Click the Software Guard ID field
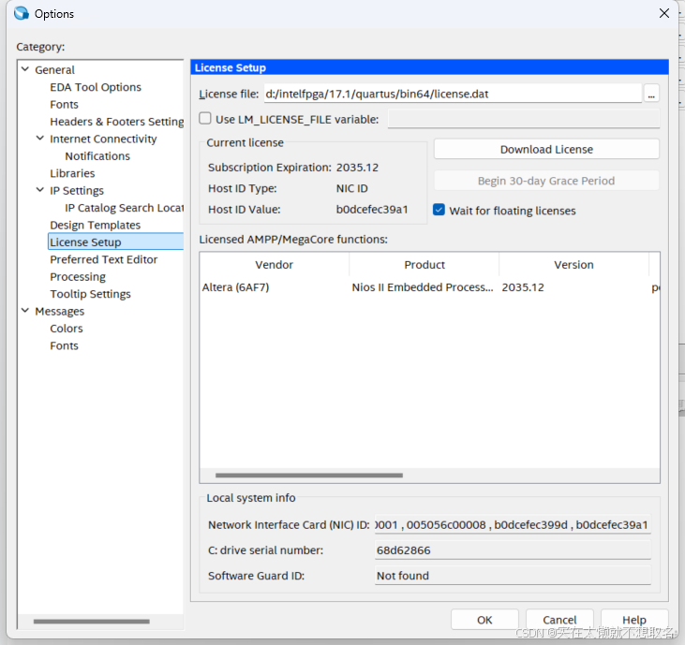The image size is (685, 645). pos(513,575)
